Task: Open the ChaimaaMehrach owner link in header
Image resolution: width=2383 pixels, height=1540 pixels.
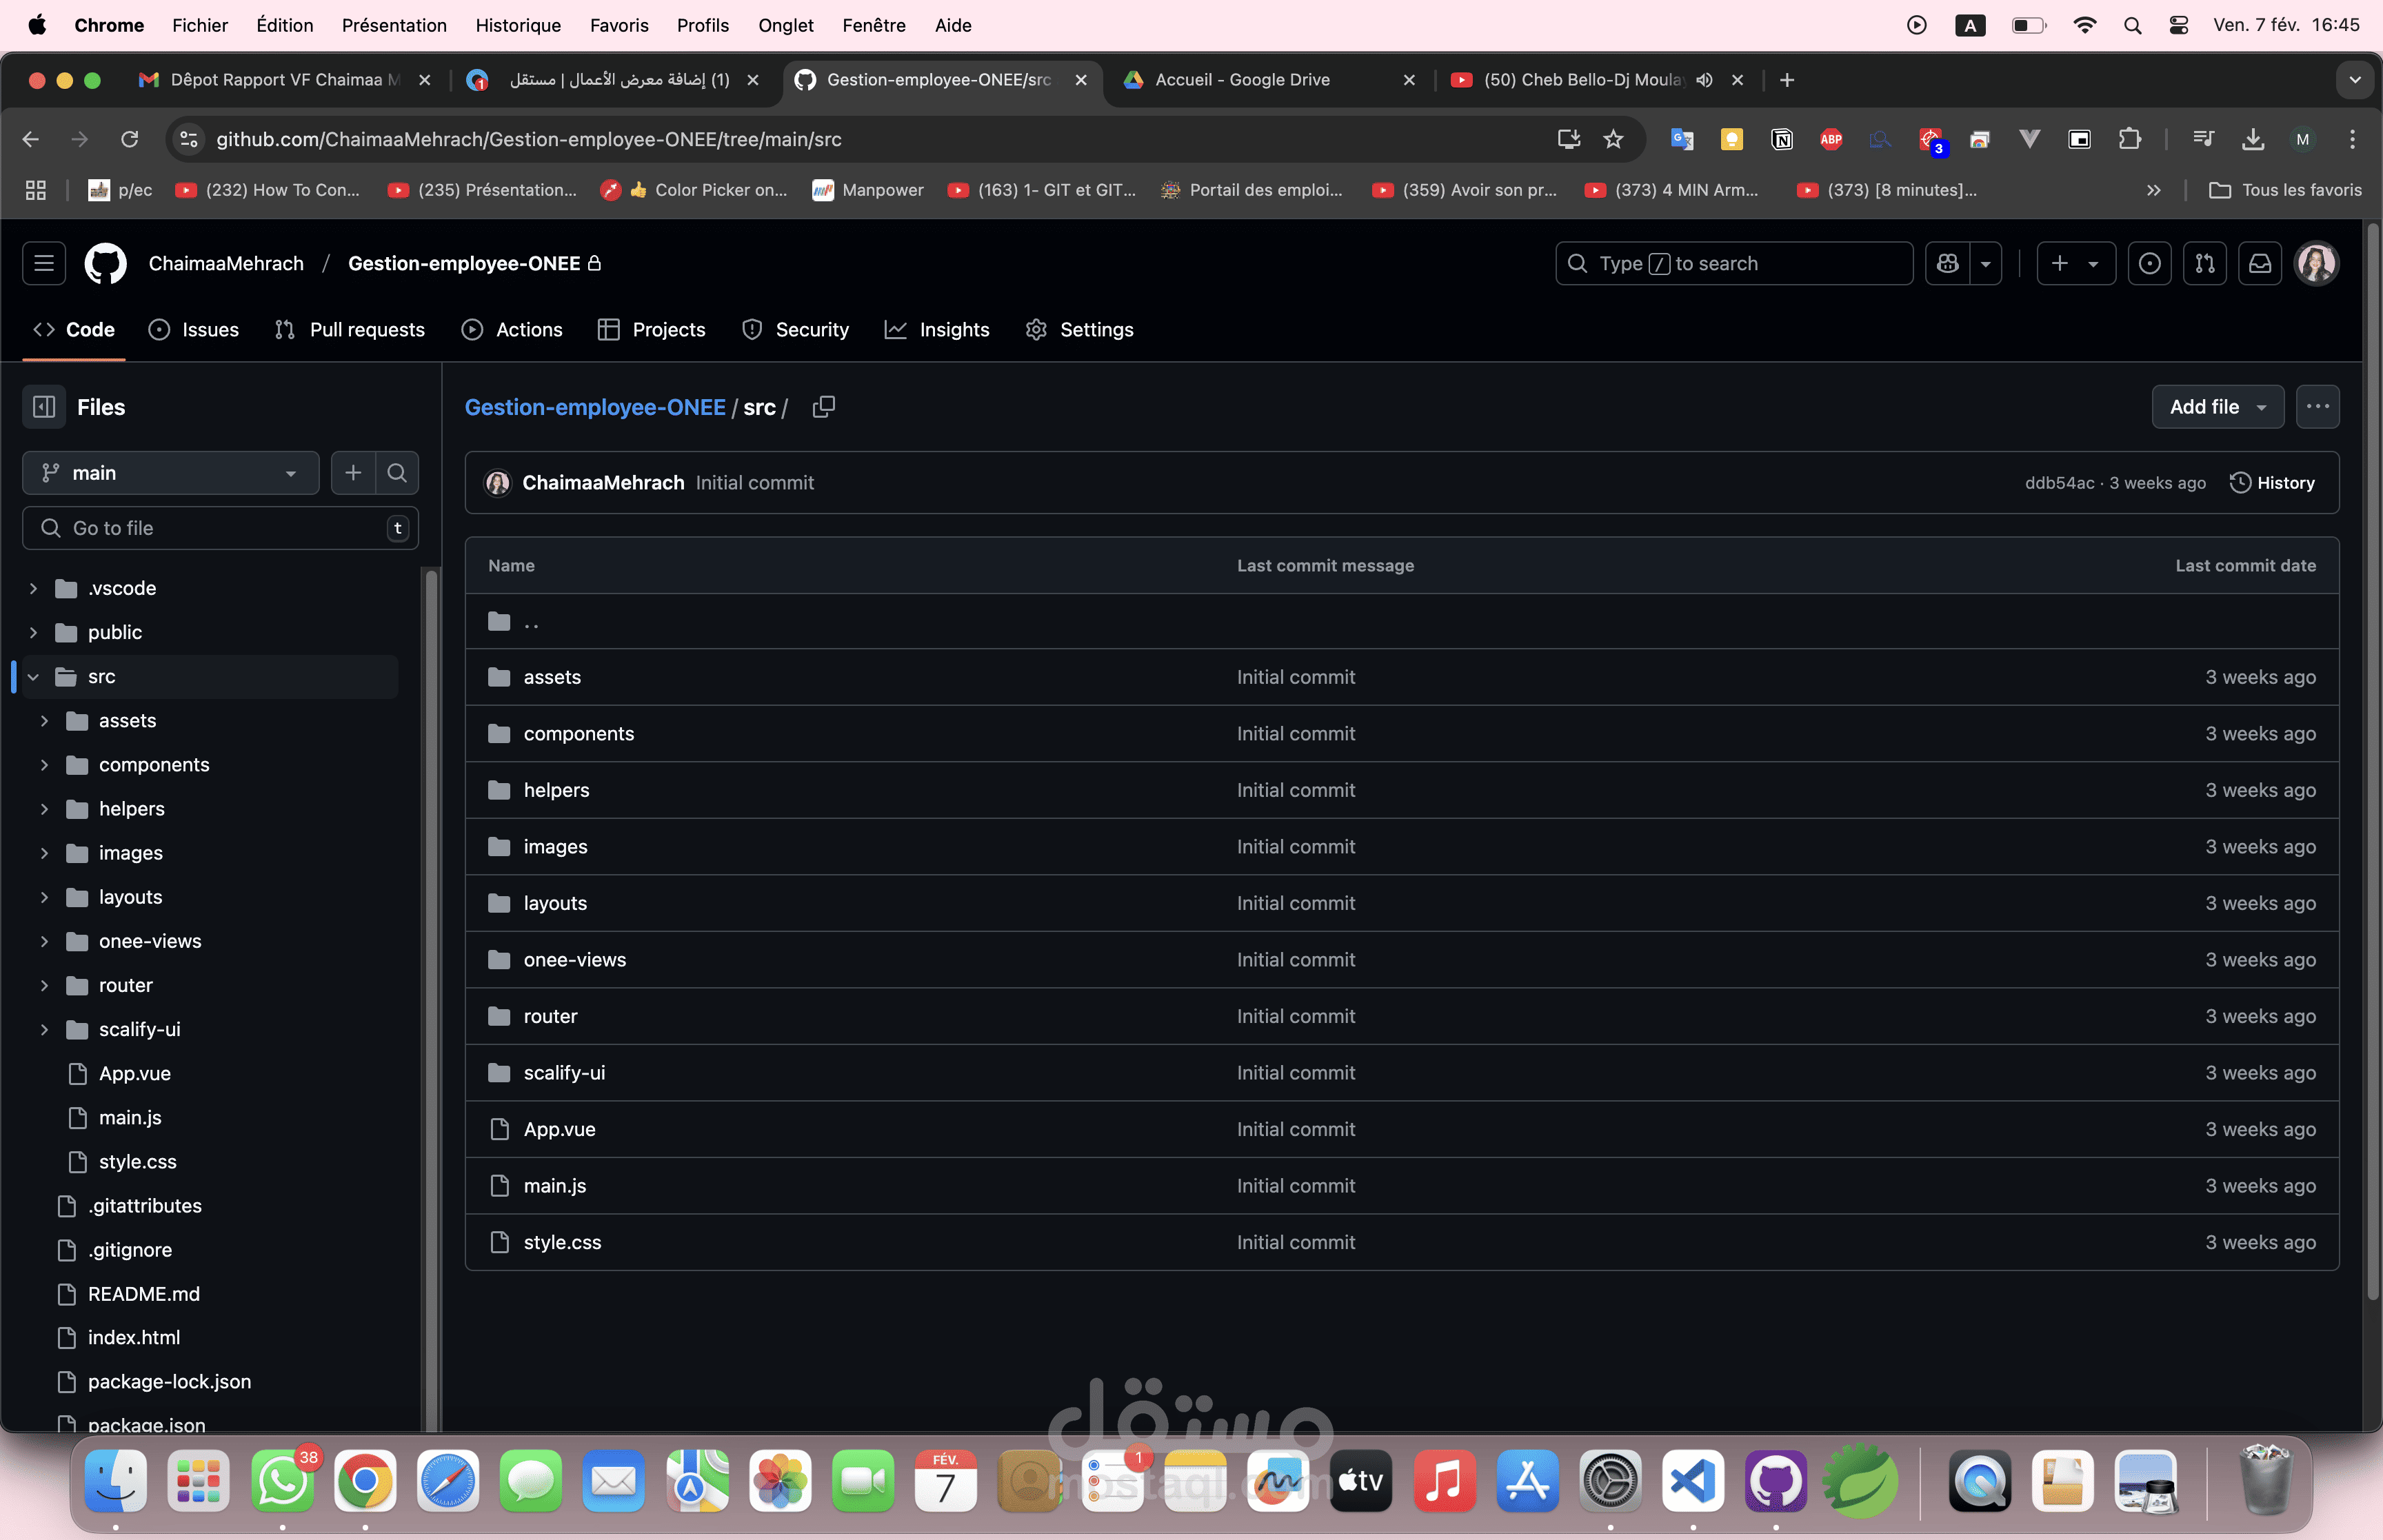Action: click(x=226, y=263)
